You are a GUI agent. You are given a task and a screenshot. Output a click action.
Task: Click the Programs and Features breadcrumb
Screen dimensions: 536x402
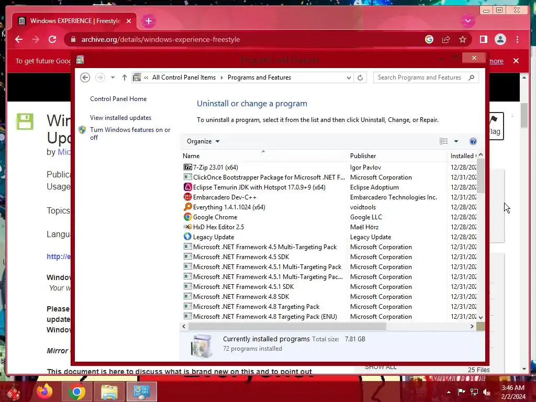[259, 77]
